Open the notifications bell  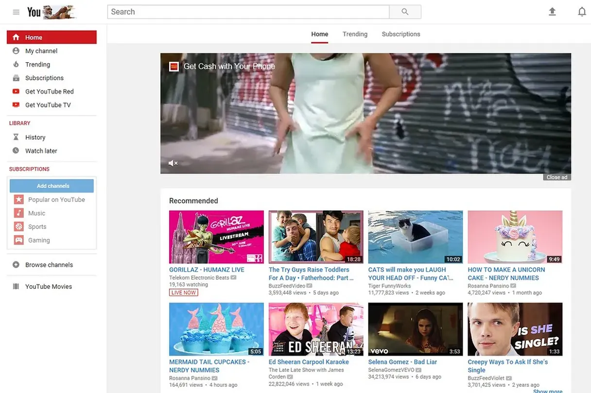(582, 12)
